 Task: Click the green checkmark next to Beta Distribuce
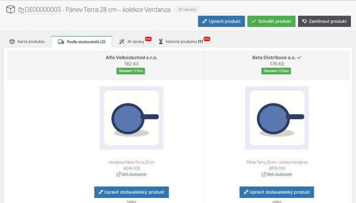tap(299, 57)
